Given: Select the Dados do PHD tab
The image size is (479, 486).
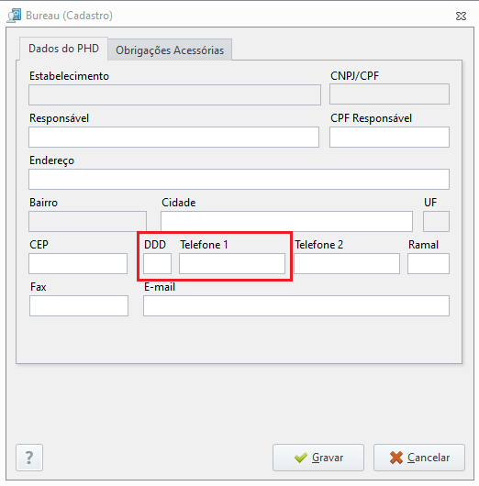Looking at the screenshot, I should point(63,49).
